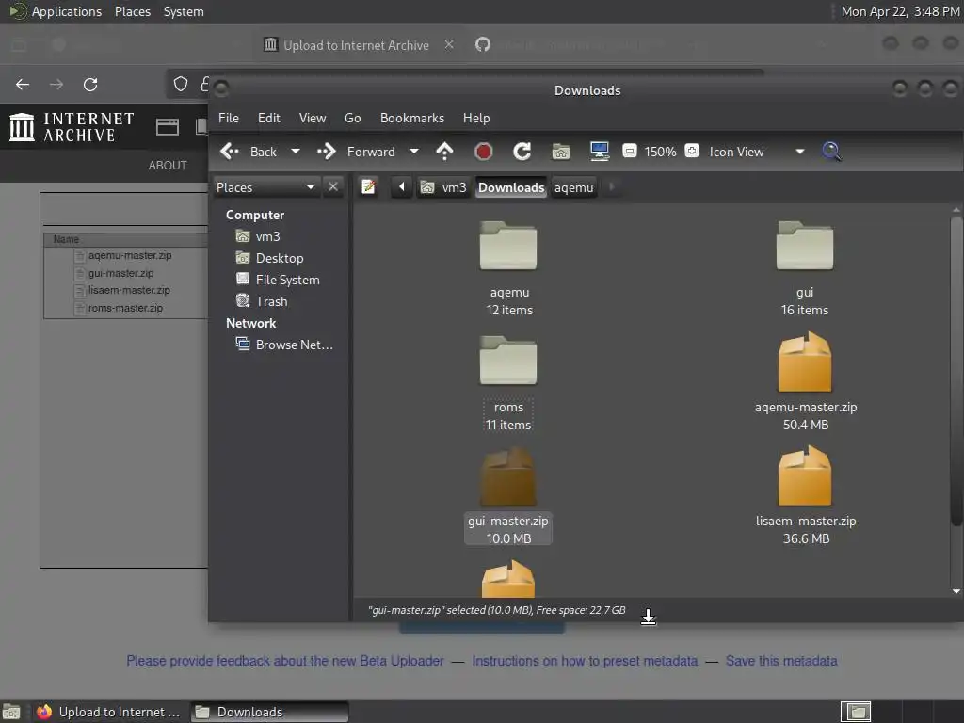Reload the Downloads folder view
Screen dimensions: 964x723
pos(522,152)
